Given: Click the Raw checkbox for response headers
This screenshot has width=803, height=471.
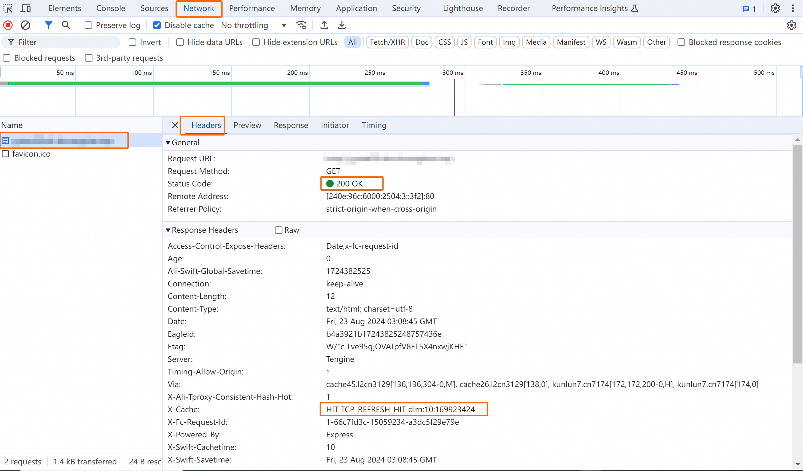Looking at the screenshot, I should 278,229.
